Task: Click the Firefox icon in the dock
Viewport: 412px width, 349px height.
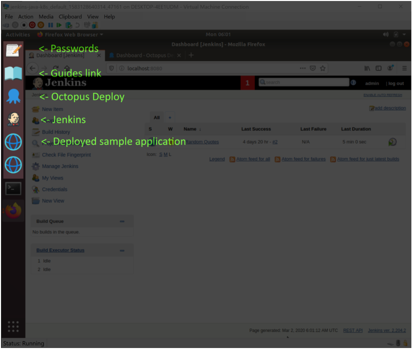Action: pyautogui.click(x=13, y=211)
